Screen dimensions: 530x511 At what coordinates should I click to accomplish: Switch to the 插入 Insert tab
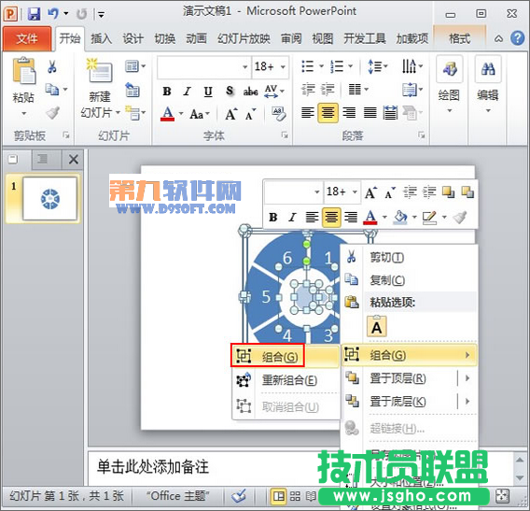coord(101,39)
